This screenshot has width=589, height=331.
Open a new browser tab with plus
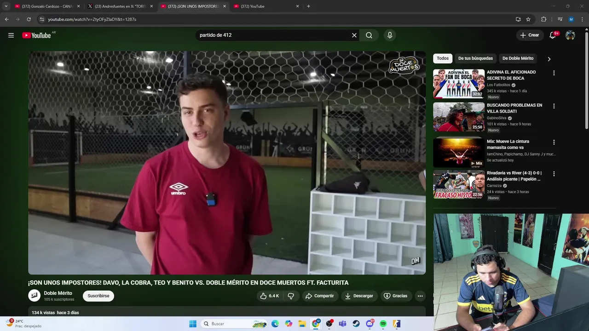pos(308,6)
